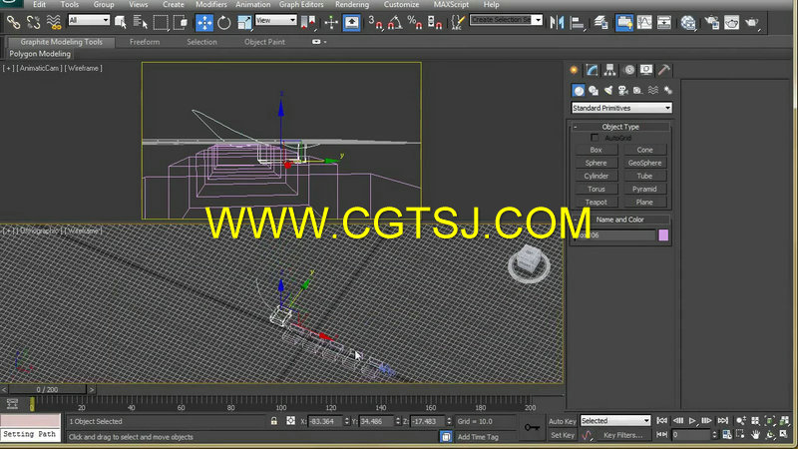Switch to the Freeform ribbon tab
The width and height of the screenshot is (798, 449).
click(x=145, y=42)
